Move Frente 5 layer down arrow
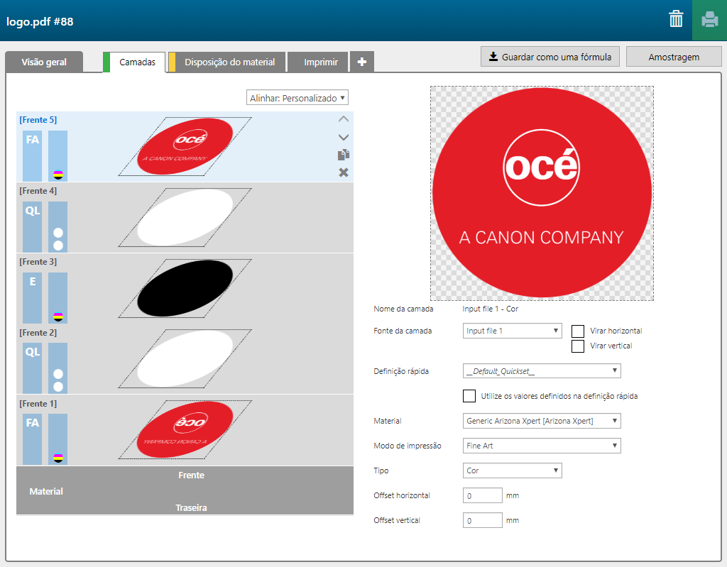The height and width of the screenshot is (567, 727). [344, 137]
